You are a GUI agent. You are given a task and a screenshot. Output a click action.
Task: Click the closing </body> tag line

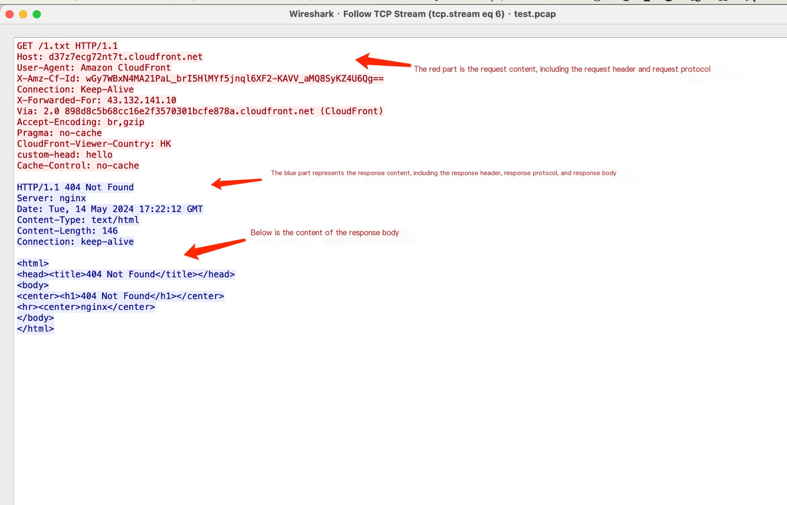[35, 318]
